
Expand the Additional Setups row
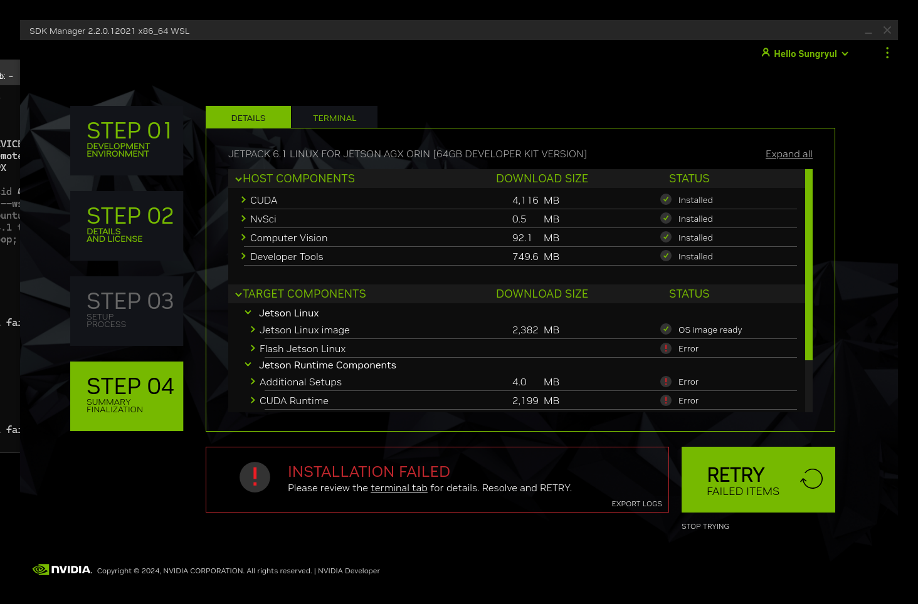point(253,382)
